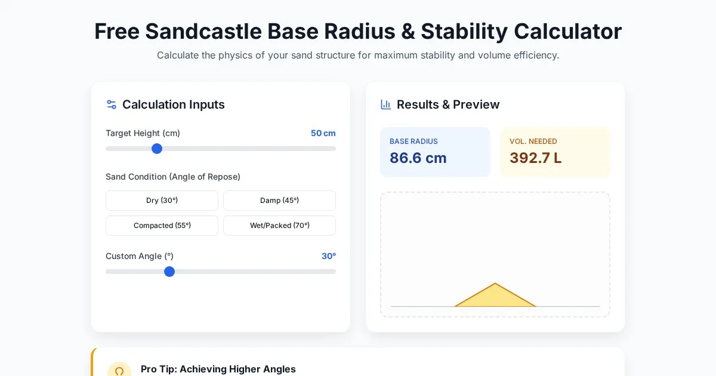716x376 pixels.
Task: Click the sand cone triangle in preview
Action: click(x=495, y=298)
